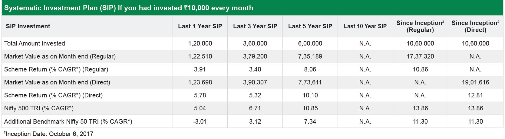The image size is (505, 139).
Task: Click the Last 3 Year SIP header
Action: 255,26
